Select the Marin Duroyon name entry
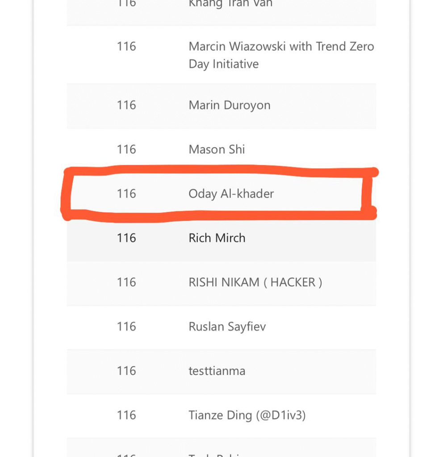 pyautogui.click(x=230, y=105)
